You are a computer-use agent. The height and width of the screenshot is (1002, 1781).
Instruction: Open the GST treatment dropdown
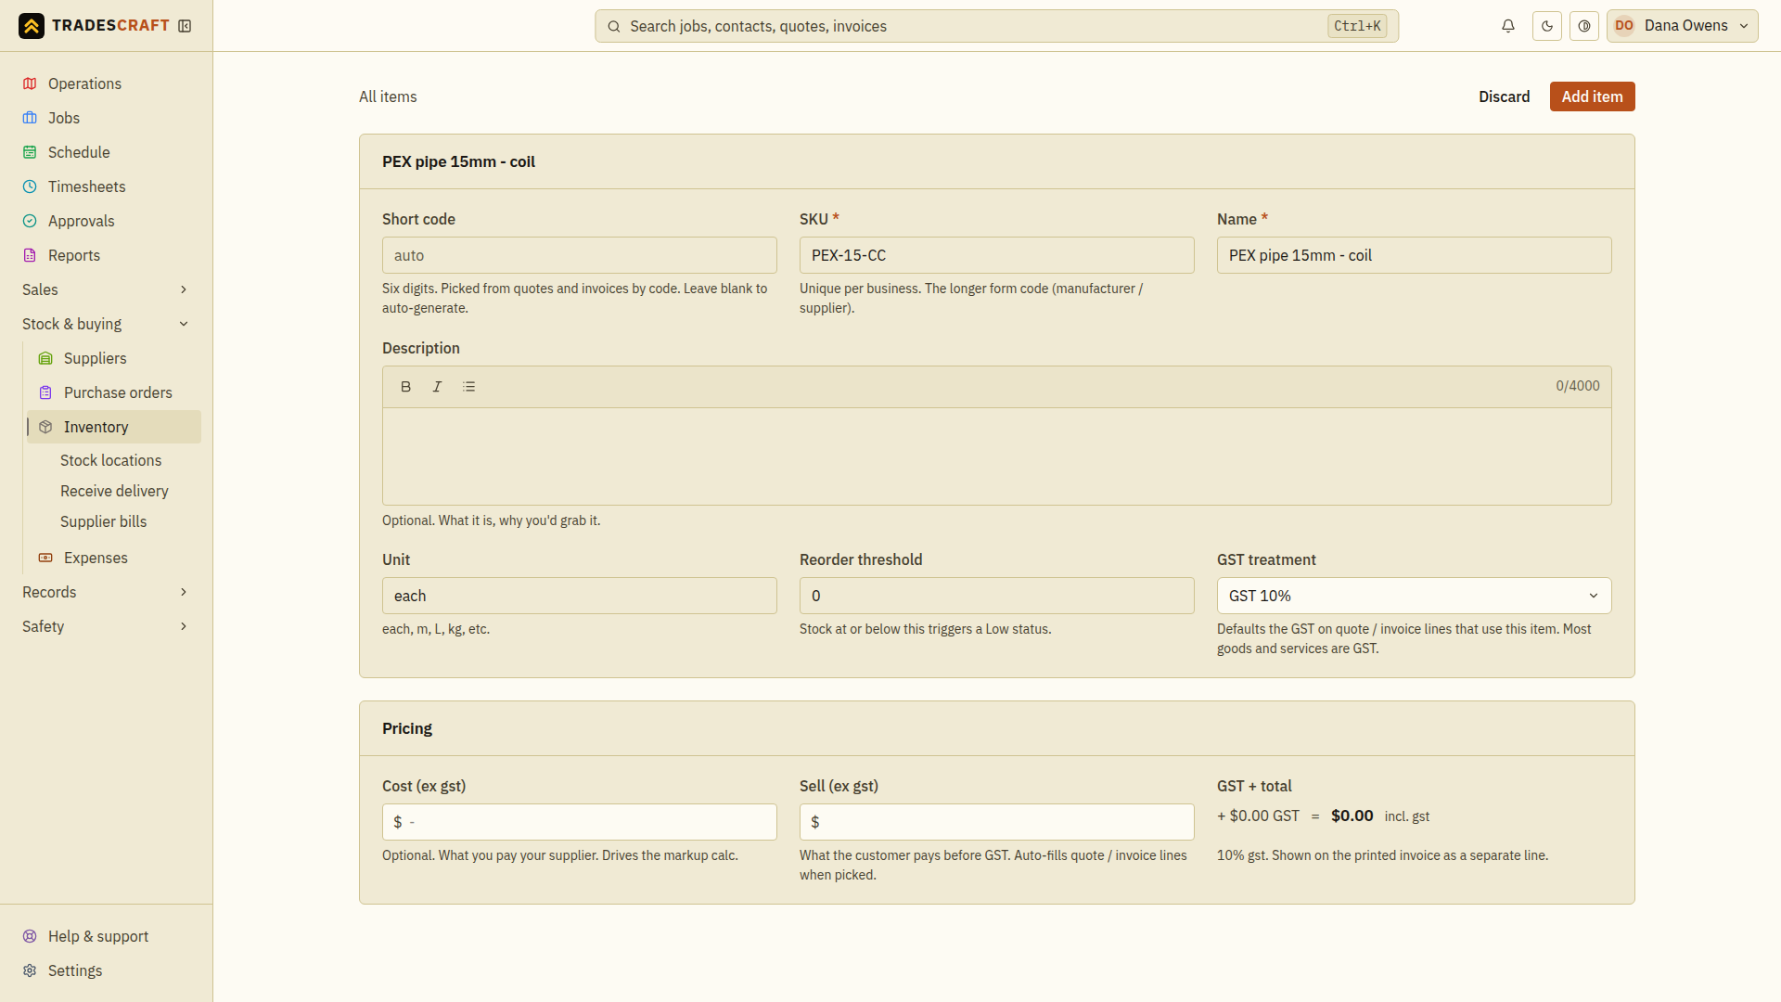point(1415,596)
